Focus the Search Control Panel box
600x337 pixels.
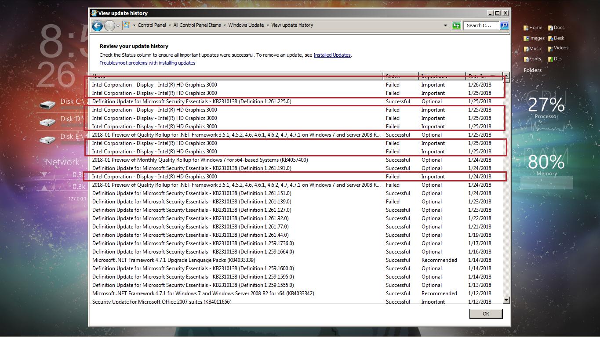click(481, 25)
